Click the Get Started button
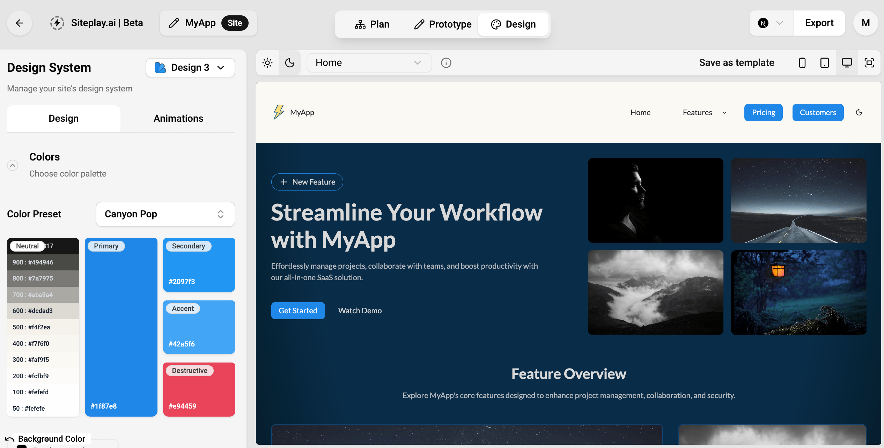The image size is (884, 448). click(x=298, y=311)
